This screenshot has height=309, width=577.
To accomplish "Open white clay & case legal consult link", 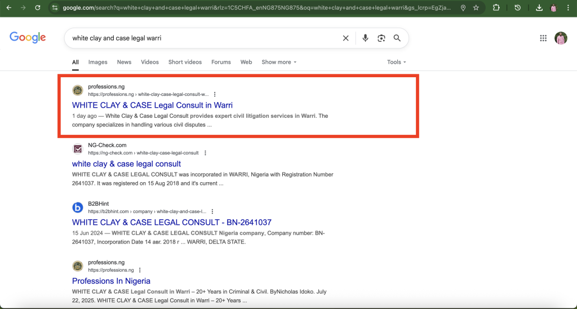I will 127,164.
